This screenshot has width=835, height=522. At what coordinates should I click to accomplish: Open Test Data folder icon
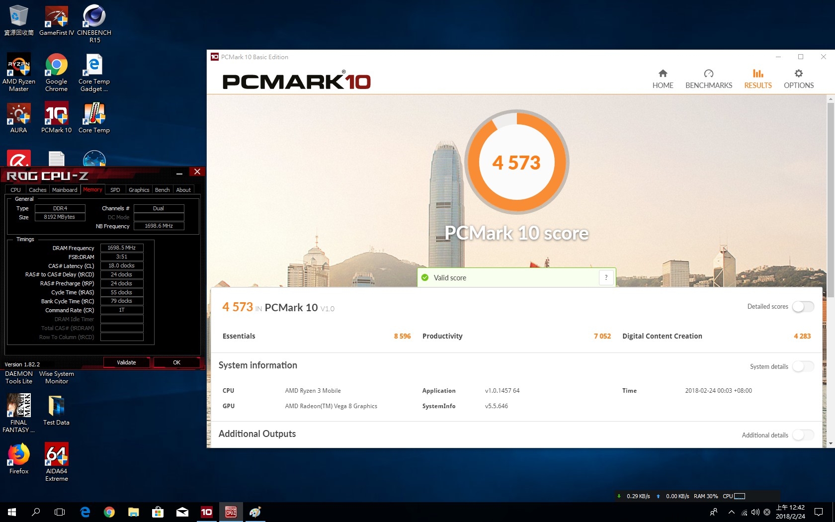[x=56, y=410]
